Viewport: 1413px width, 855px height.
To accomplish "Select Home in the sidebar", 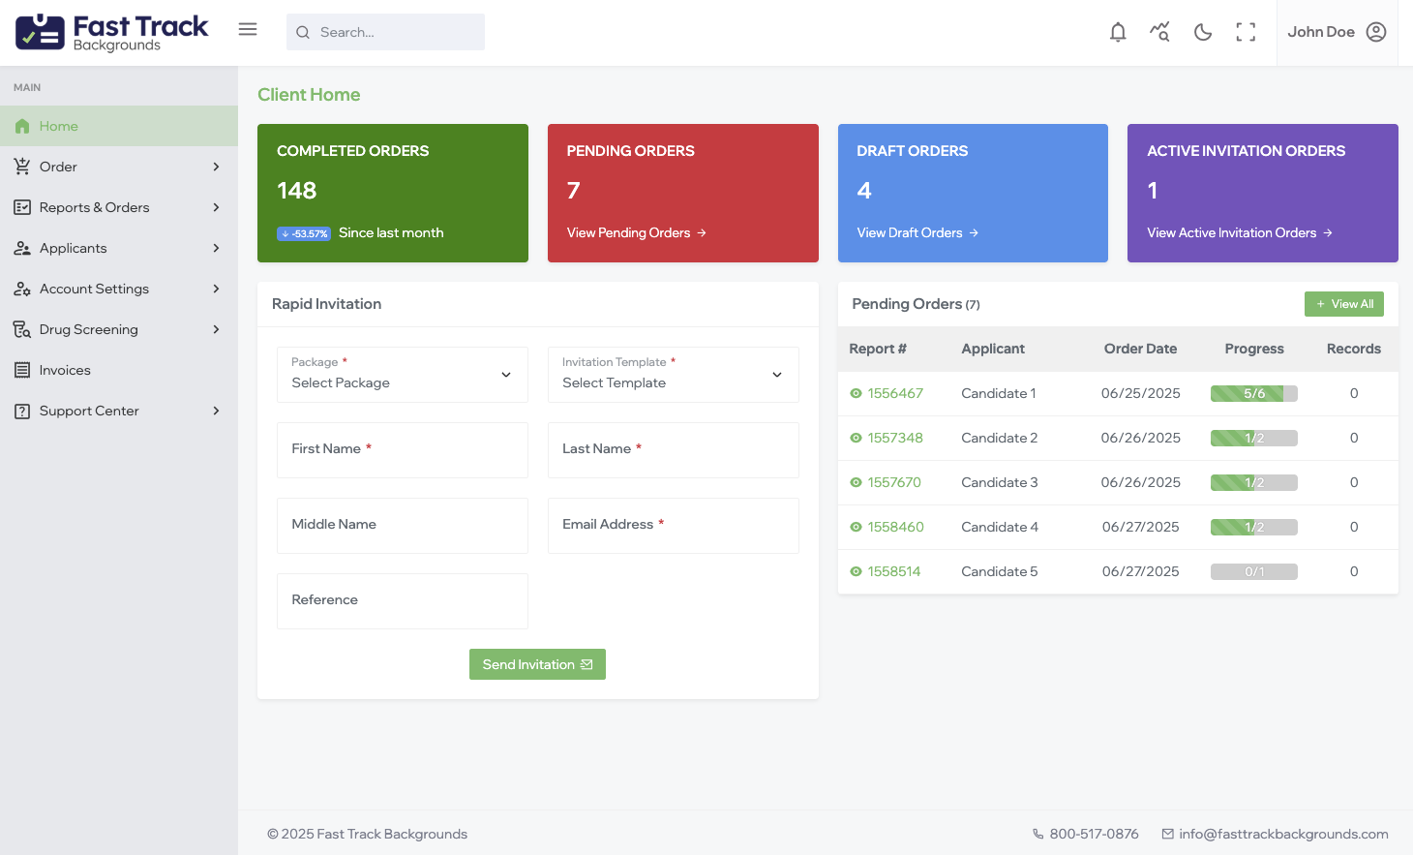I will click(56, 126).
